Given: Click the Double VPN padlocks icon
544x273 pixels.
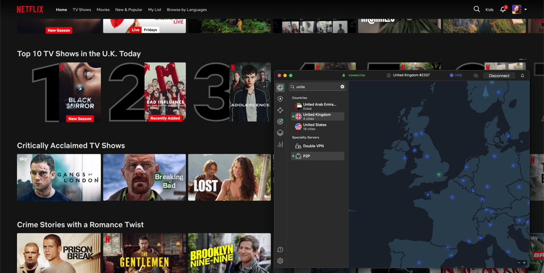Looking at the screenshot, I should point(298,146).
